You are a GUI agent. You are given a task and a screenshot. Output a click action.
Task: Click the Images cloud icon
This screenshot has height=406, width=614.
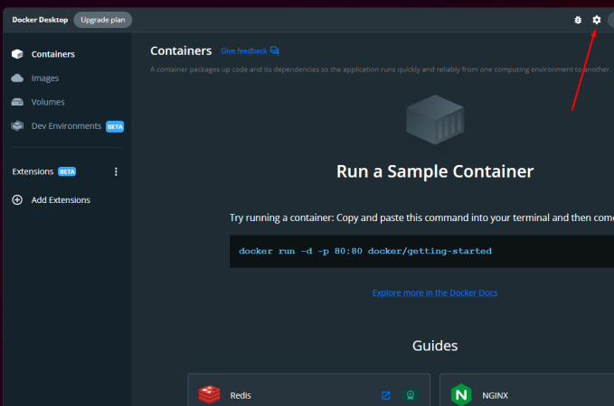[17, 78]
